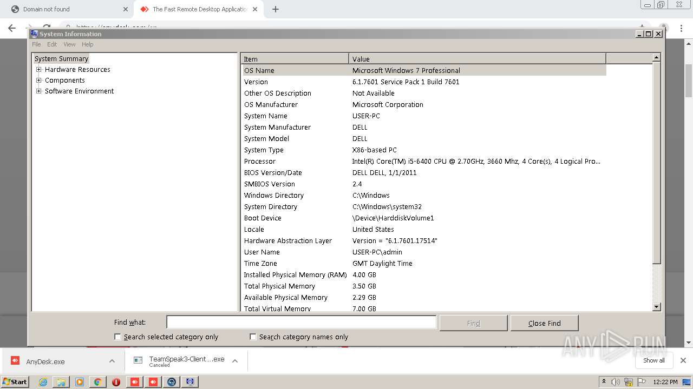Image resolution: width=693 pixels, height=389 pixels.
Task: Open the View menu in System Information
Action: coord(69,44)
